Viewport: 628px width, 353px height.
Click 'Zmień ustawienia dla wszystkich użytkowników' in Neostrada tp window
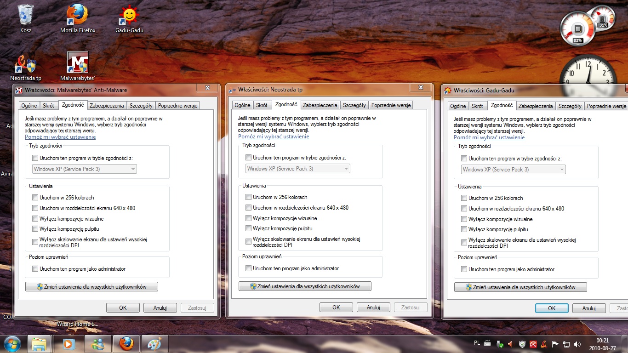(x=305, y=286)
